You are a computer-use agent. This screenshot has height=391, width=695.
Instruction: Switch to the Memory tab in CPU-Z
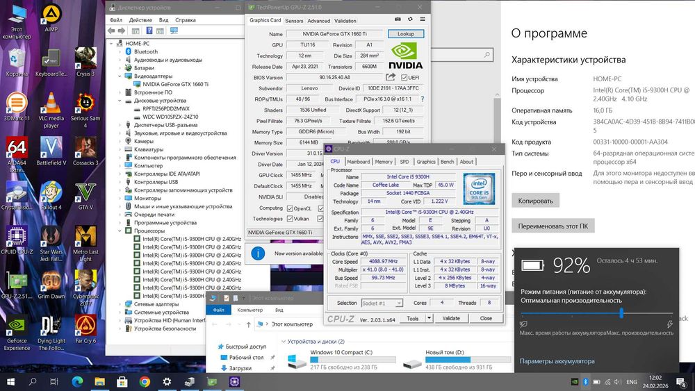click(x=384, y=162)
